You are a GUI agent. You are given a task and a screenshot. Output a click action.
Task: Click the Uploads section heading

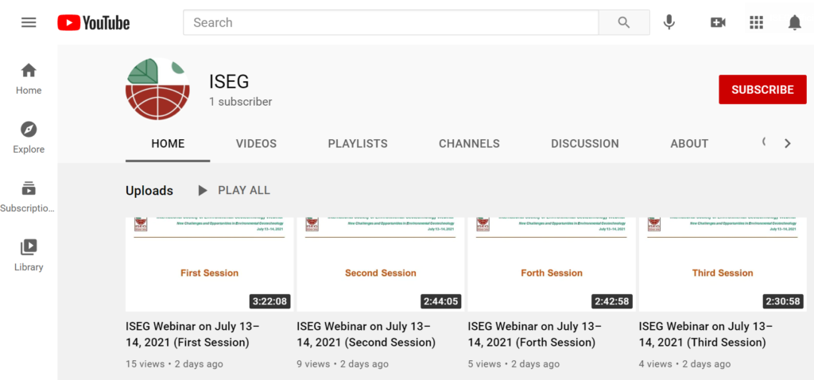pos(149,191)
